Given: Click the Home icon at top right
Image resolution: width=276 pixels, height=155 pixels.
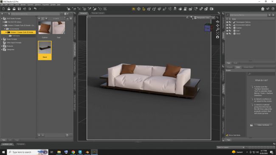Looking at the screenshot, I should pyautogui.click(x=262, y=9).
